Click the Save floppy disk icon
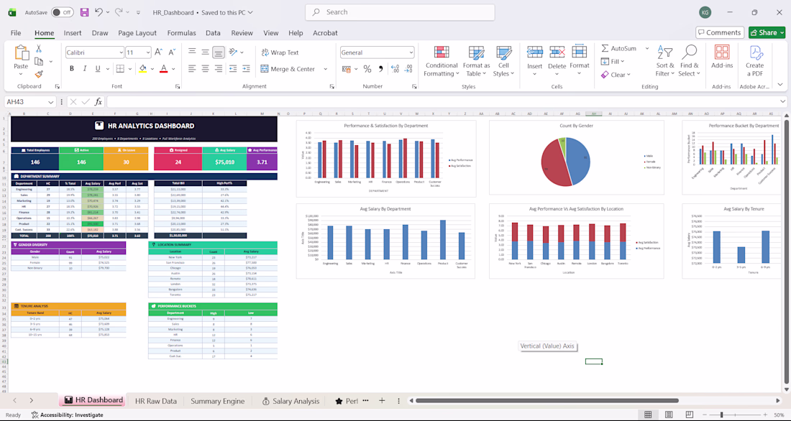 (84, 12)
